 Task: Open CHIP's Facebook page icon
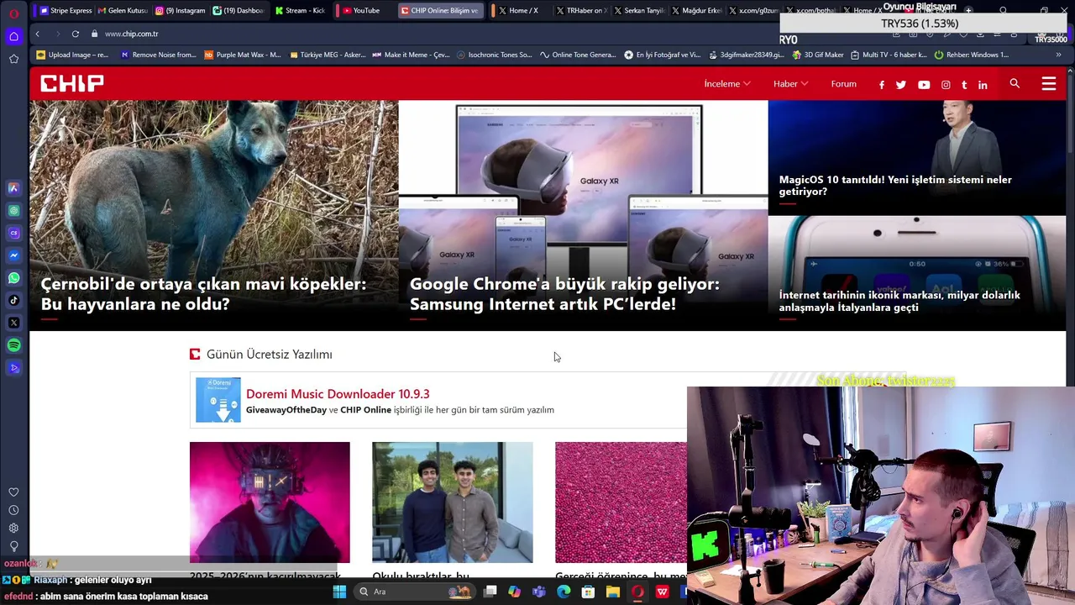[x=881, y=85]
